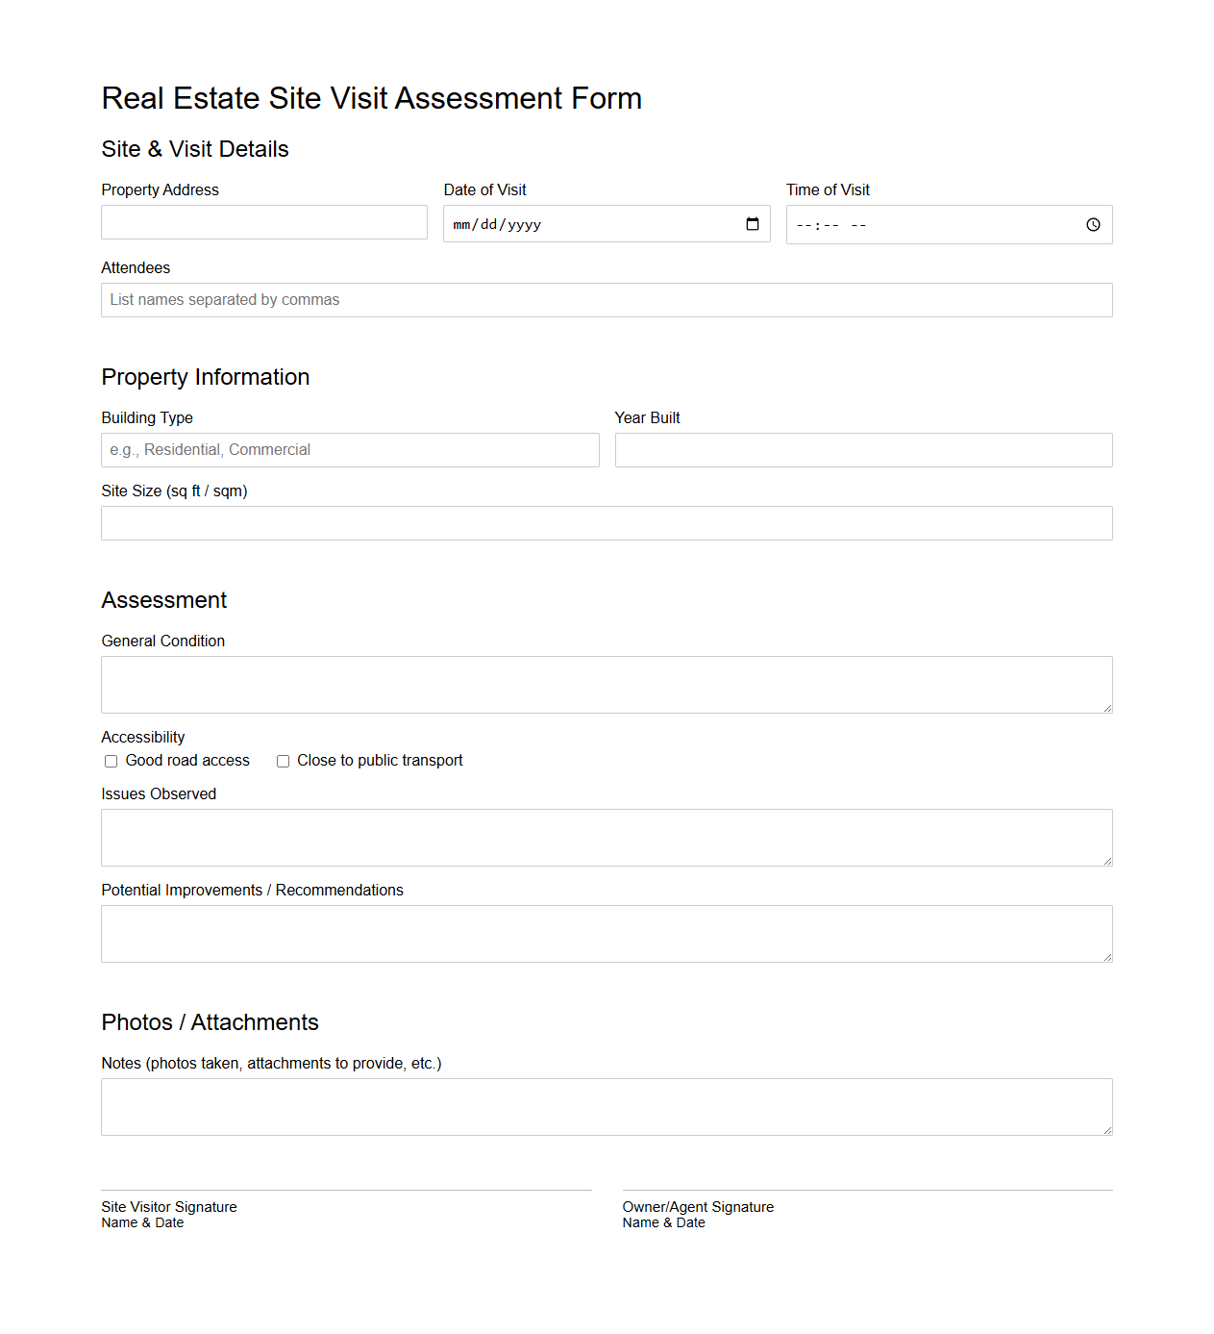Click inside the General Condition text area
This screenshot has width=1214, height=1334.
[607, 684]
